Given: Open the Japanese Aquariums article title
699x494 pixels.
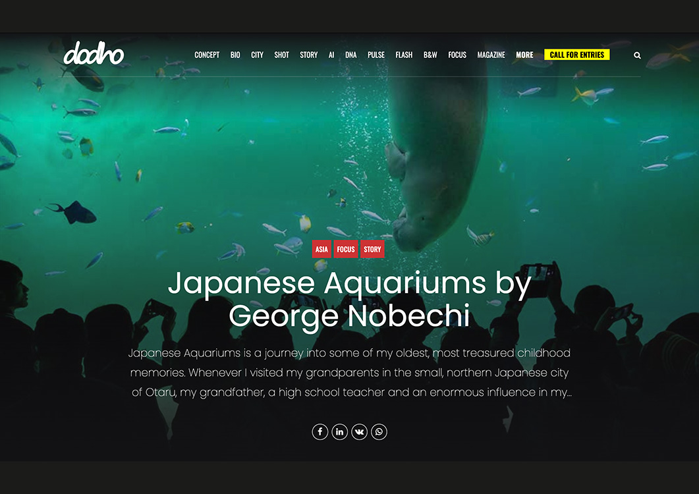Looking at the screenshot, I should (x=349, y=299).
